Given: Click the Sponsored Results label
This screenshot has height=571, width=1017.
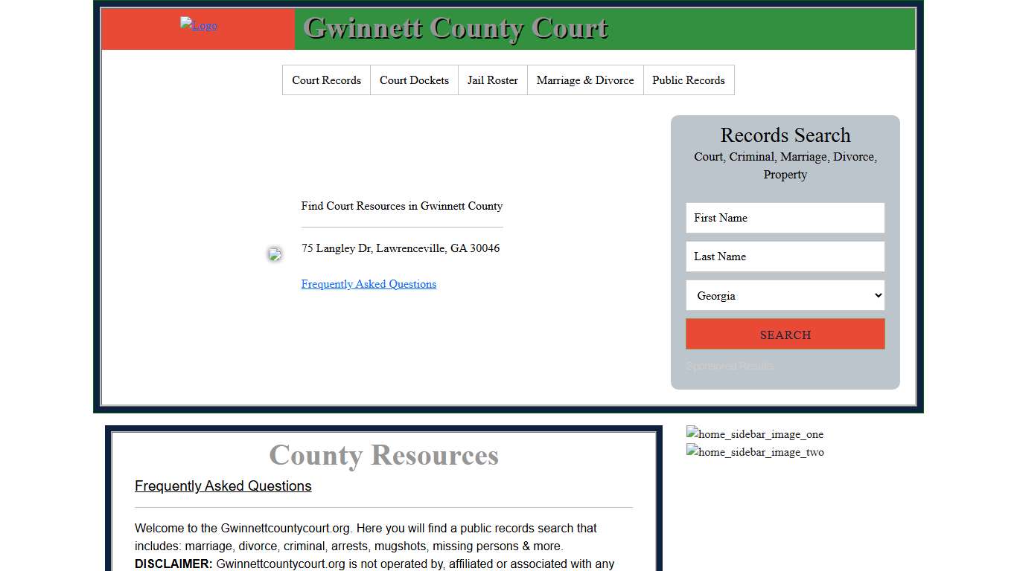Looking at the screenshot, I should pyautogui.click(x=730, y=366).
